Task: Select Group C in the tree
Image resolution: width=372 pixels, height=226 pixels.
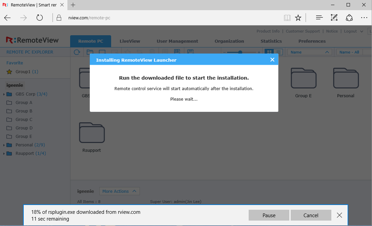Action: 24,120
